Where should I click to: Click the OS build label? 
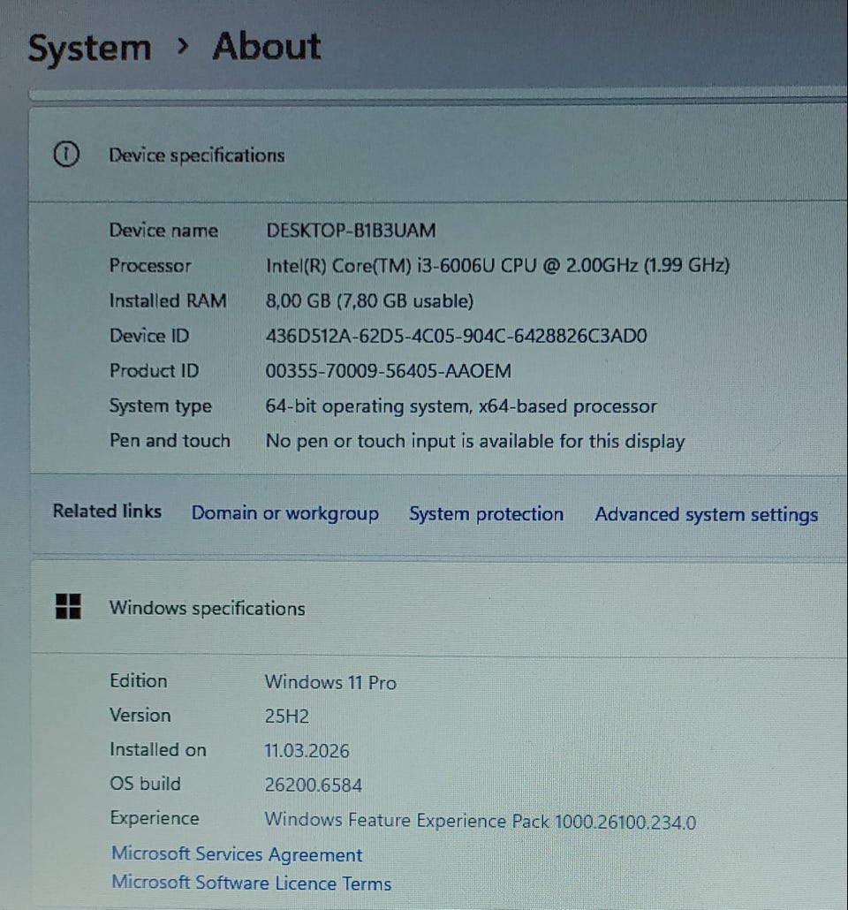(x=145, y=784)
